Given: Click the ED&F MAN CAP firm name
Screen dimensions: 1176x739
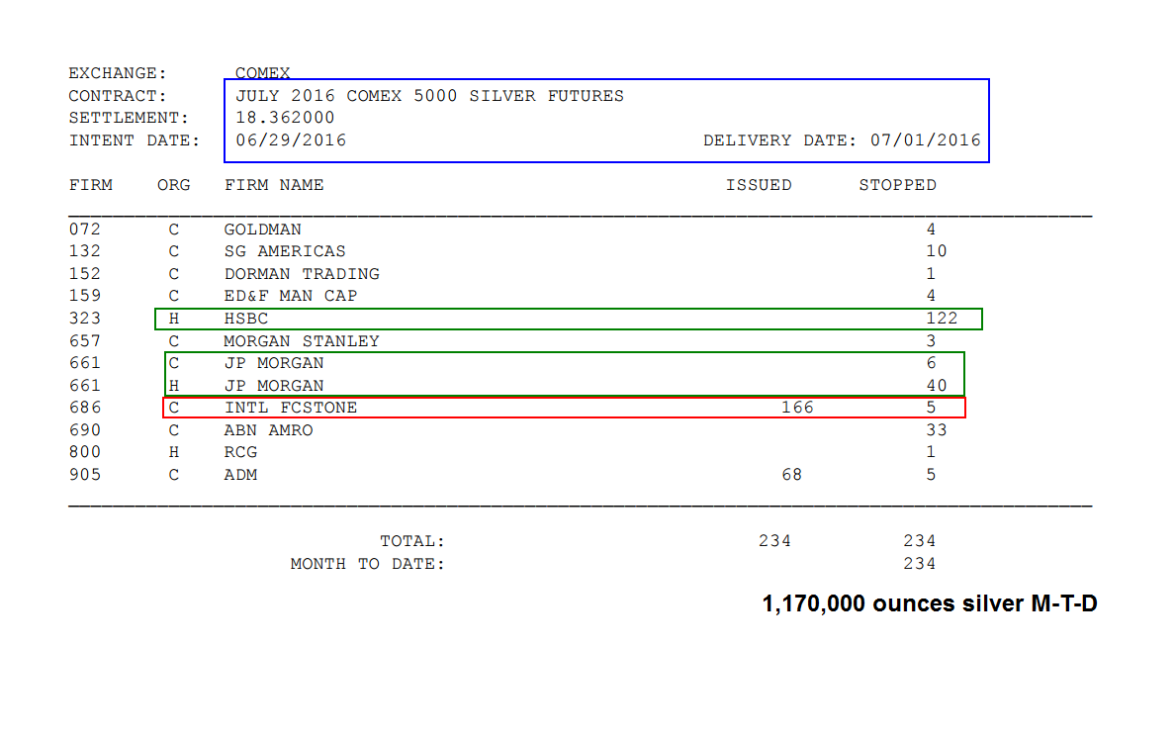Looking at the screenshot, I should coord(290,296).
